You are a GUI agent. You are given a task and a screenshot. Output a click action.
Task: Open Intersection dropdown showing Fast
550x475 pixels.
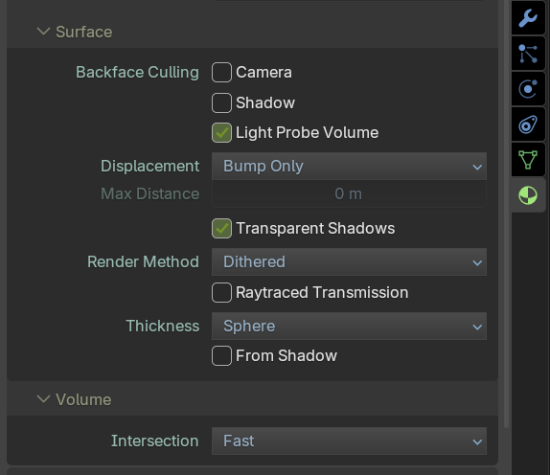click(349, 441)
